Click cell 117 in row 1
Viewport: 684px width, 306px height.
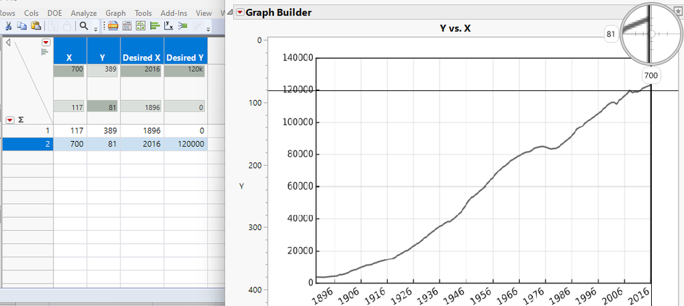tap(70, 131)
